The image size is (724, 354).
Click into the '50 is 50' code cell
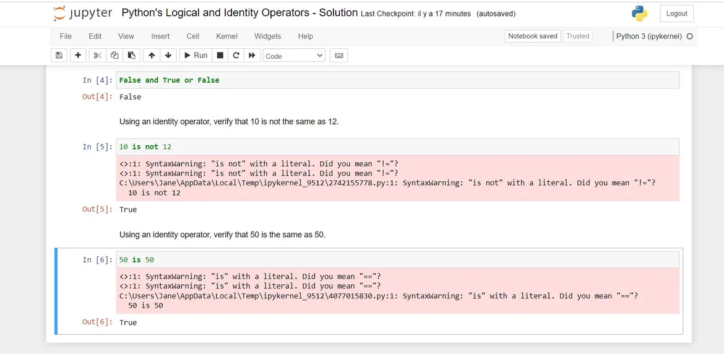click(396, 260)
